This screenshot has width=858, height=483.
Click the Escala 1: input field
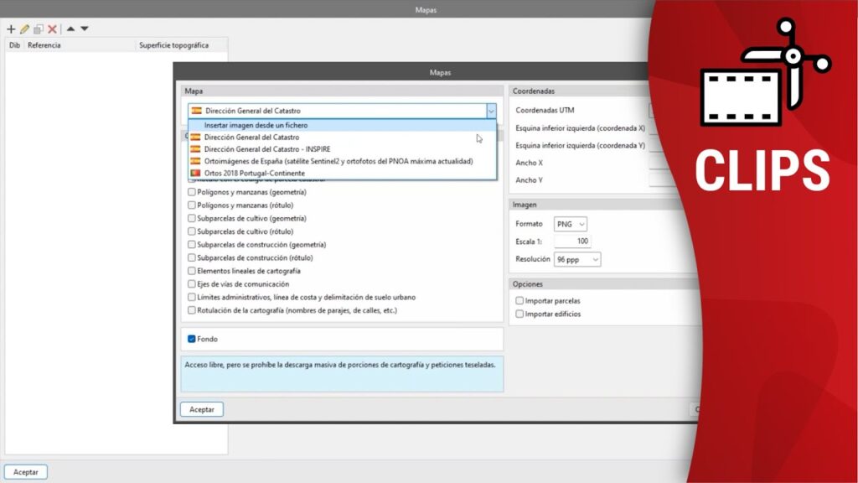pos(572,241)
